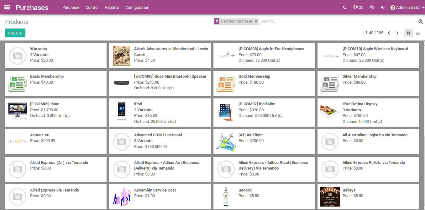425x210 pixels.
Task: Click the iPod 2 Variants label
Action: 143,110
